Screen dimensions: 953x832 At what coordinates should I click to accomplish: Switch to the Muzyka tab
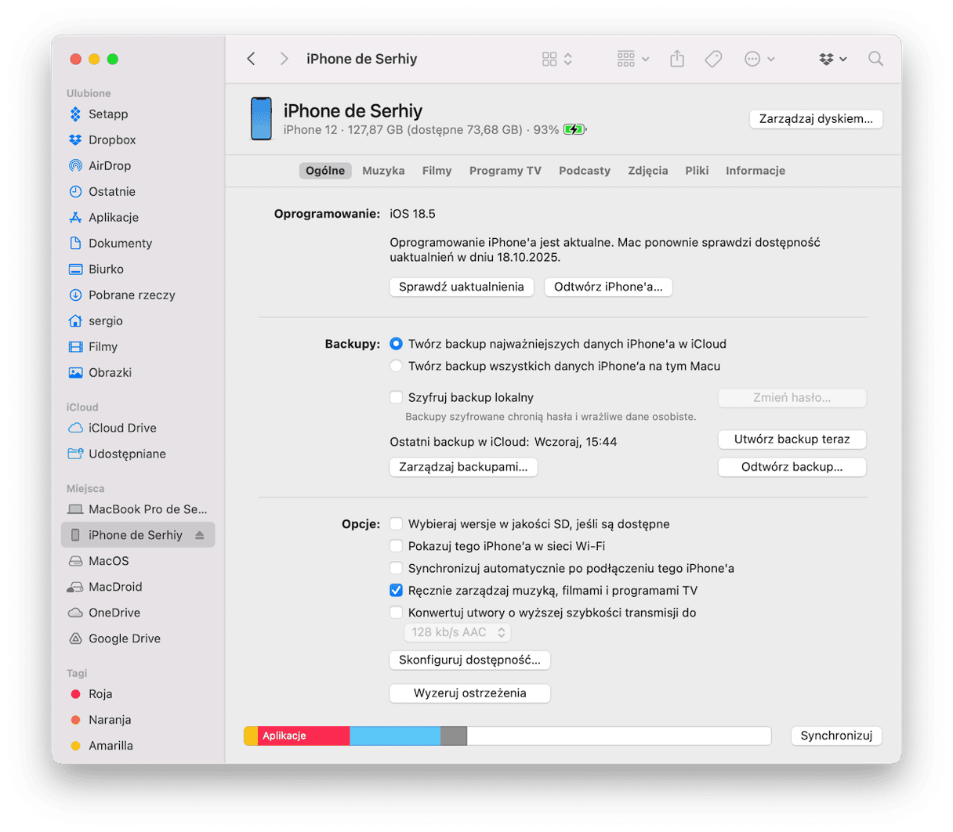point(383,171)
